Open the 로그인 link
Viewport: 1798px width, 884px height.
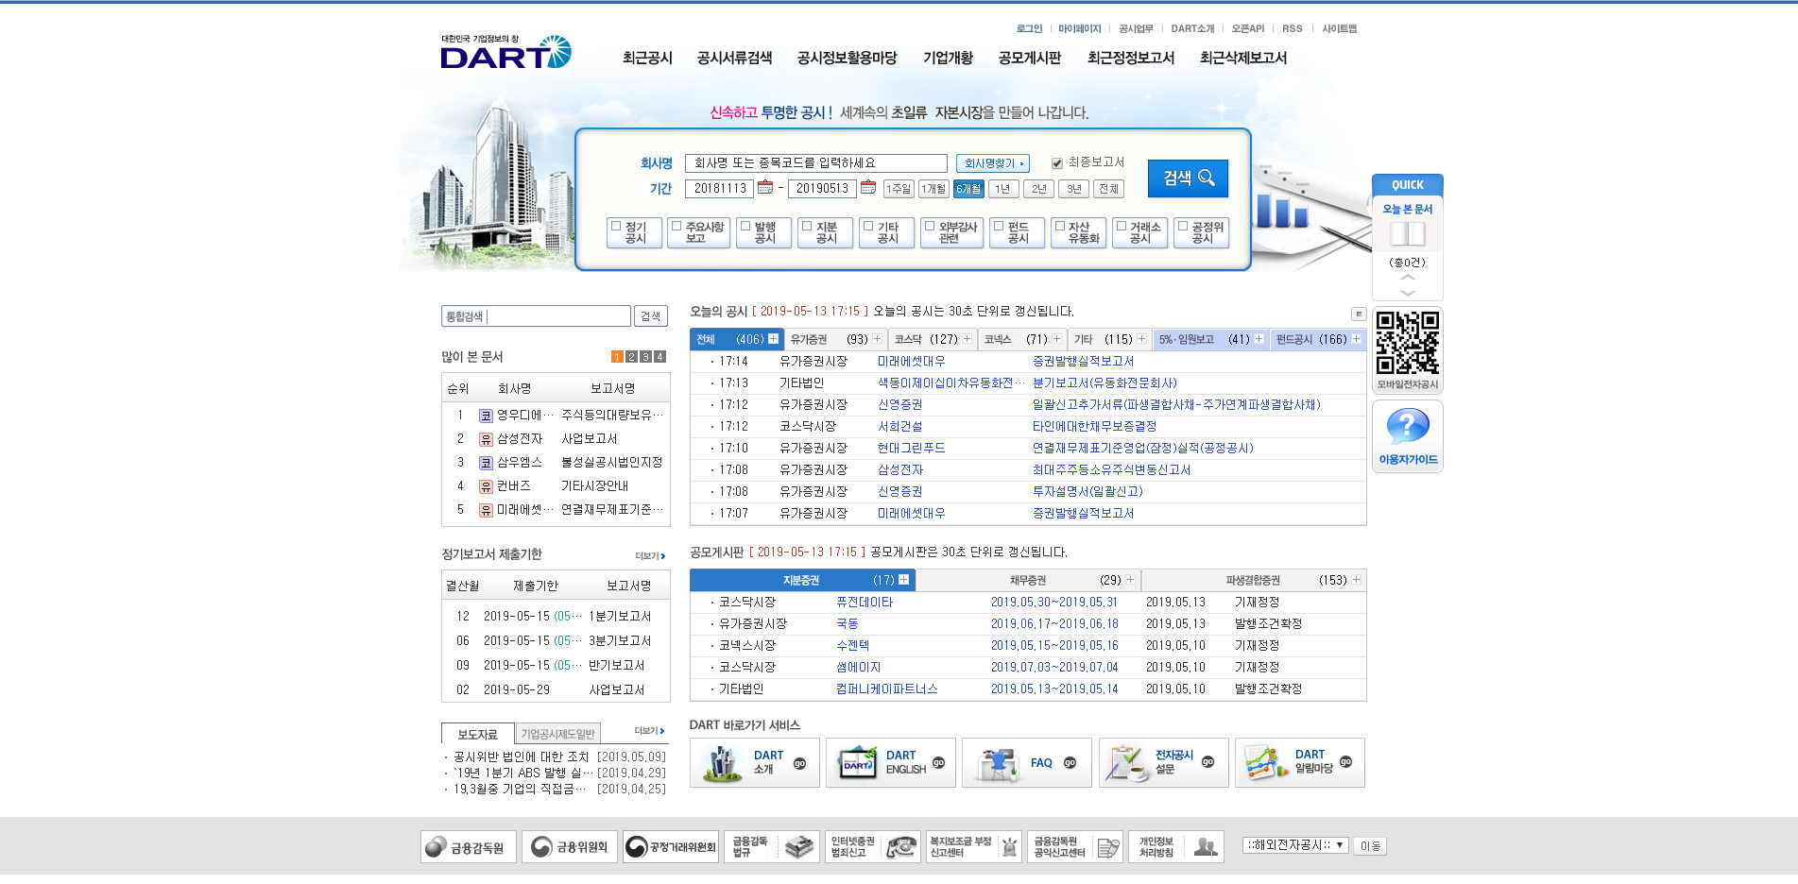pos(1029,29)
